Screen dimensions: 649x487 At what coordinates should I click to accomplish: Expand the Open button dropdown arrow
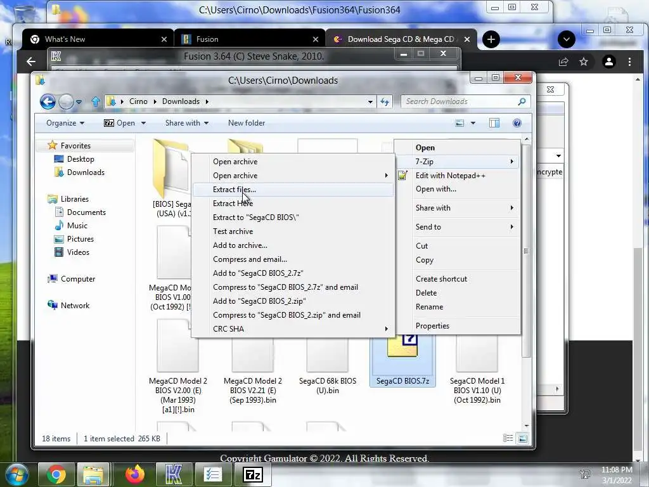144,124
